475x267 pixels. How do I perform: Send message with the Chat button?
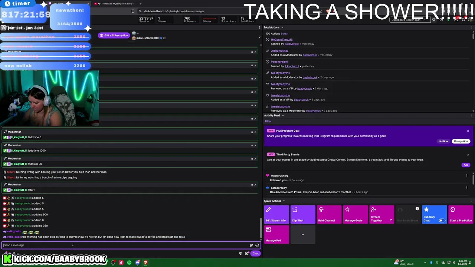point(255,253)
